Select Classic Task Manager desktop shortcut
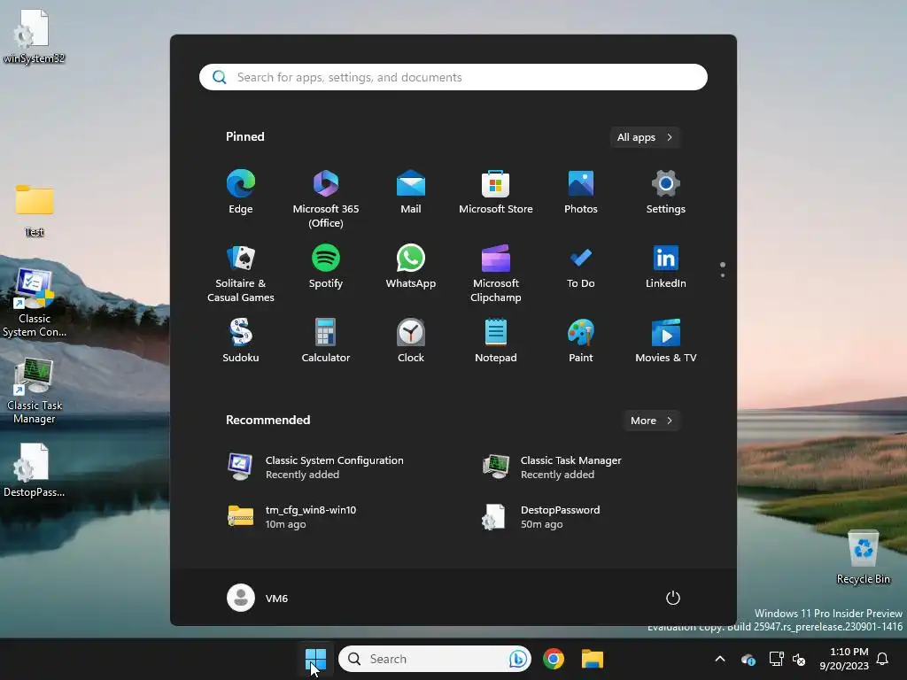The image size is (907, 680). point(35,390)
